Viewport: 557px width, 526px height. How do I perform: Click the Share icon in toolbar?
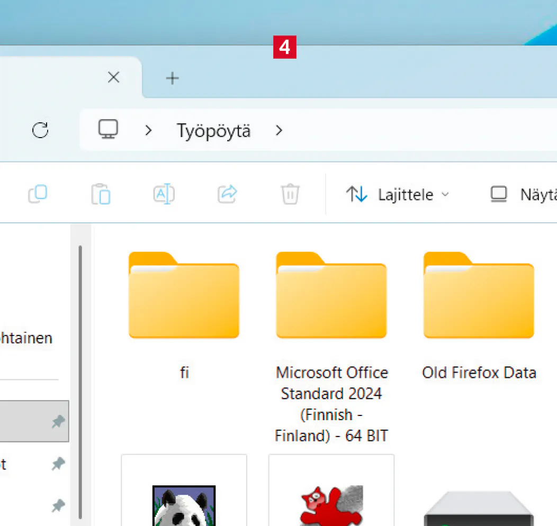coord(227,194)
